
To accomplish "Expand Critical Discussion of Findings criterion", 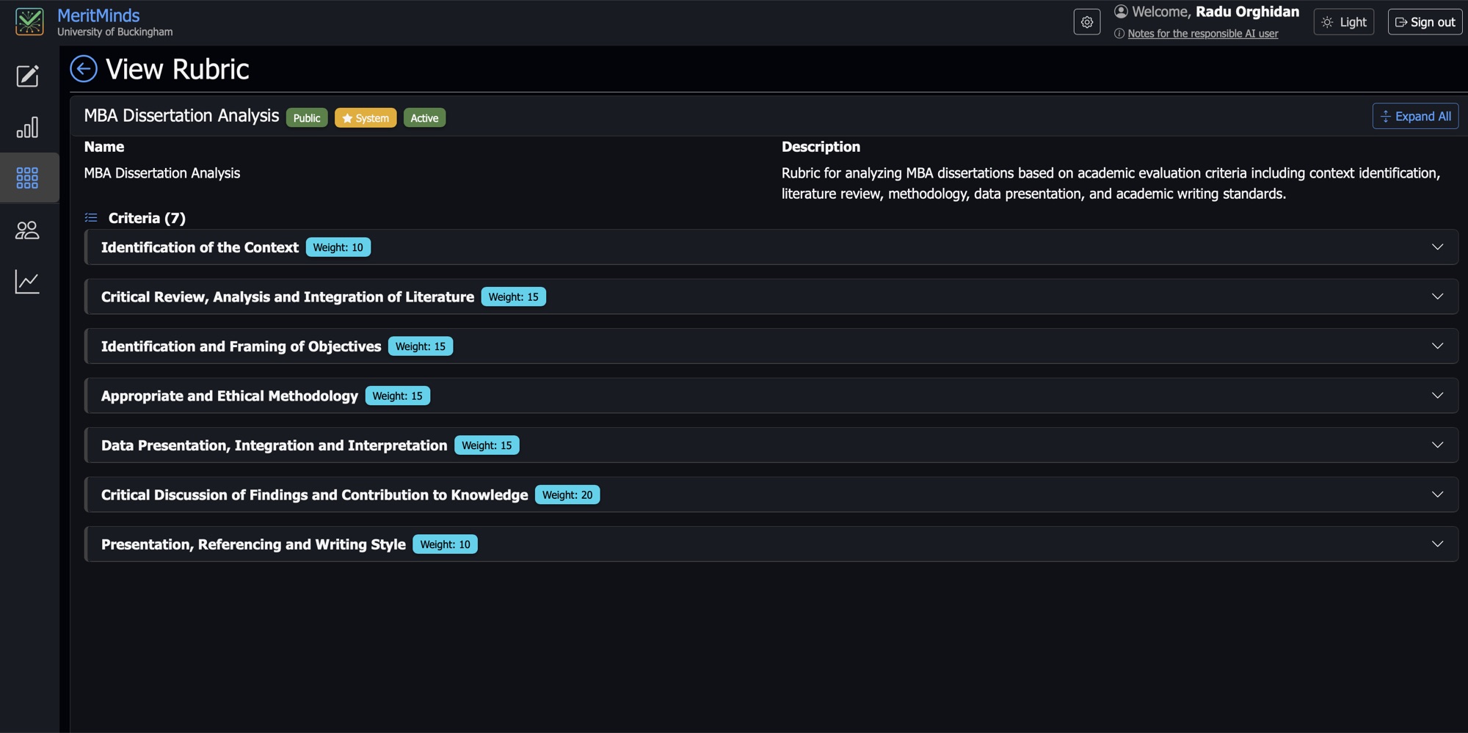I will tap(771, 495).
